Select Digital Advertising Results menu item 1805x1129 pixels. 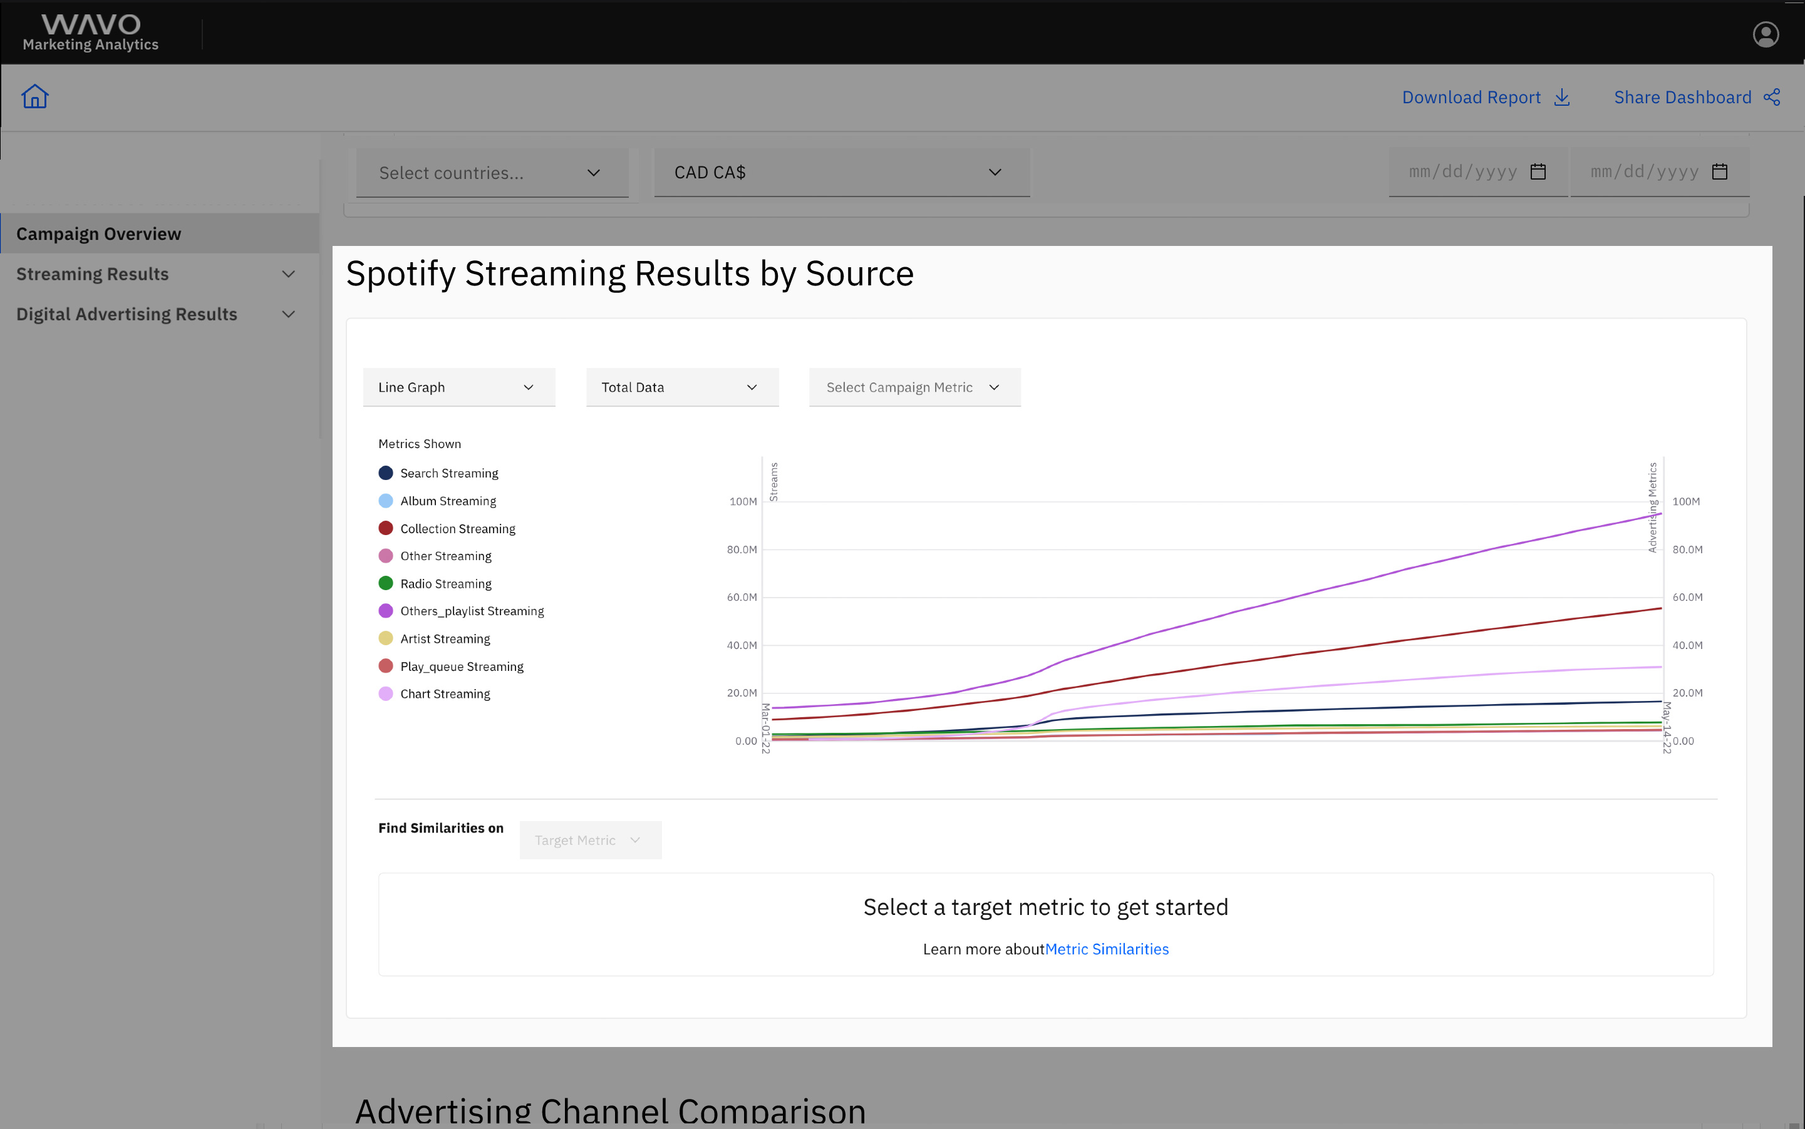pos(160,314)
